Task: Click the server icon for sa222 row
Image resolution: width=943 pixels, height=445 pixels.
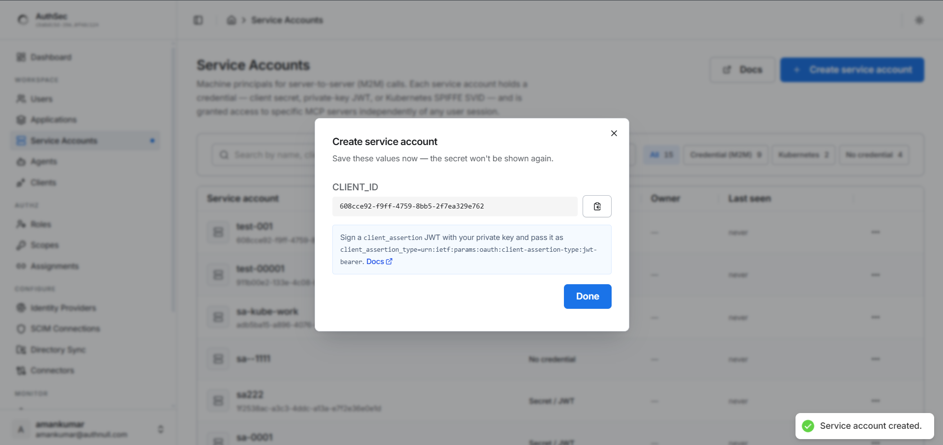Action: 218,401
